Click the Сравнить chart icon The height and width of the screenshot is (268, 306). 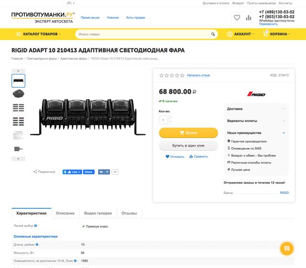point(191,156)
